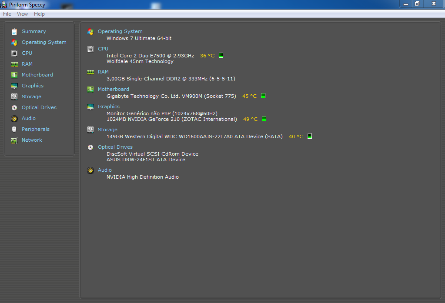
Task: Open Peripherals section from sidebar
Action: pyautogui.click(x=36, y=130)
